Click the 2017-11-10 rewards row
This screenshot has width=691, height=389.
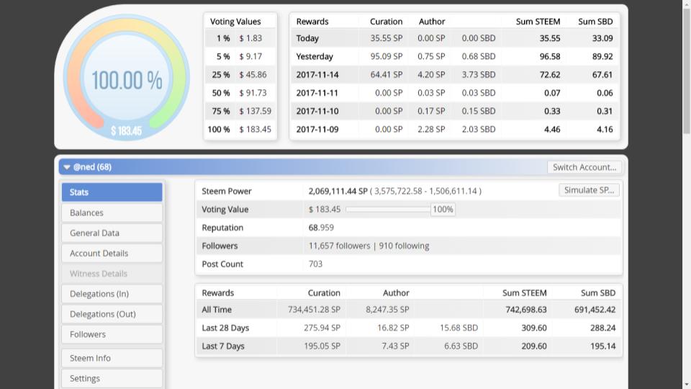pyautogui.click(x=455, y=111)
